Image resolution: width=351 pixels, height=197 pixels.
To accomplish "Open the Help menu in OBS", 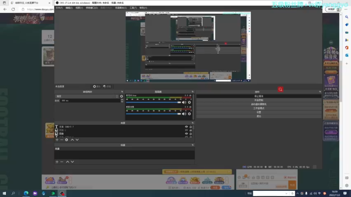I will (143, 8).
